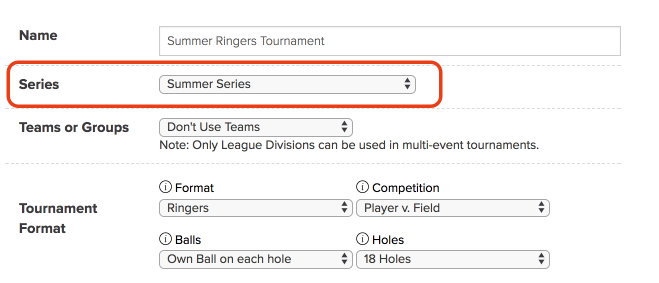
Task: Click the Summer Ringers Tournament name field
Action: pos(390,41)
